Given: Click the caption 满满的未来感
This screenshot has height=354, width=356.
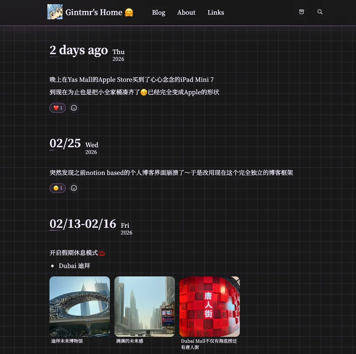Looking at the screenshot, I should click(130, 341).
